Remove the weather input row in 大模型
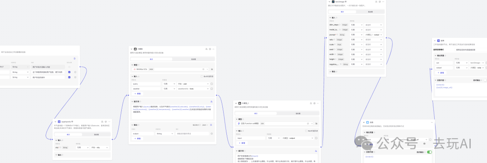The height and width of the screenshot is (163, 487). coord(212,88)
